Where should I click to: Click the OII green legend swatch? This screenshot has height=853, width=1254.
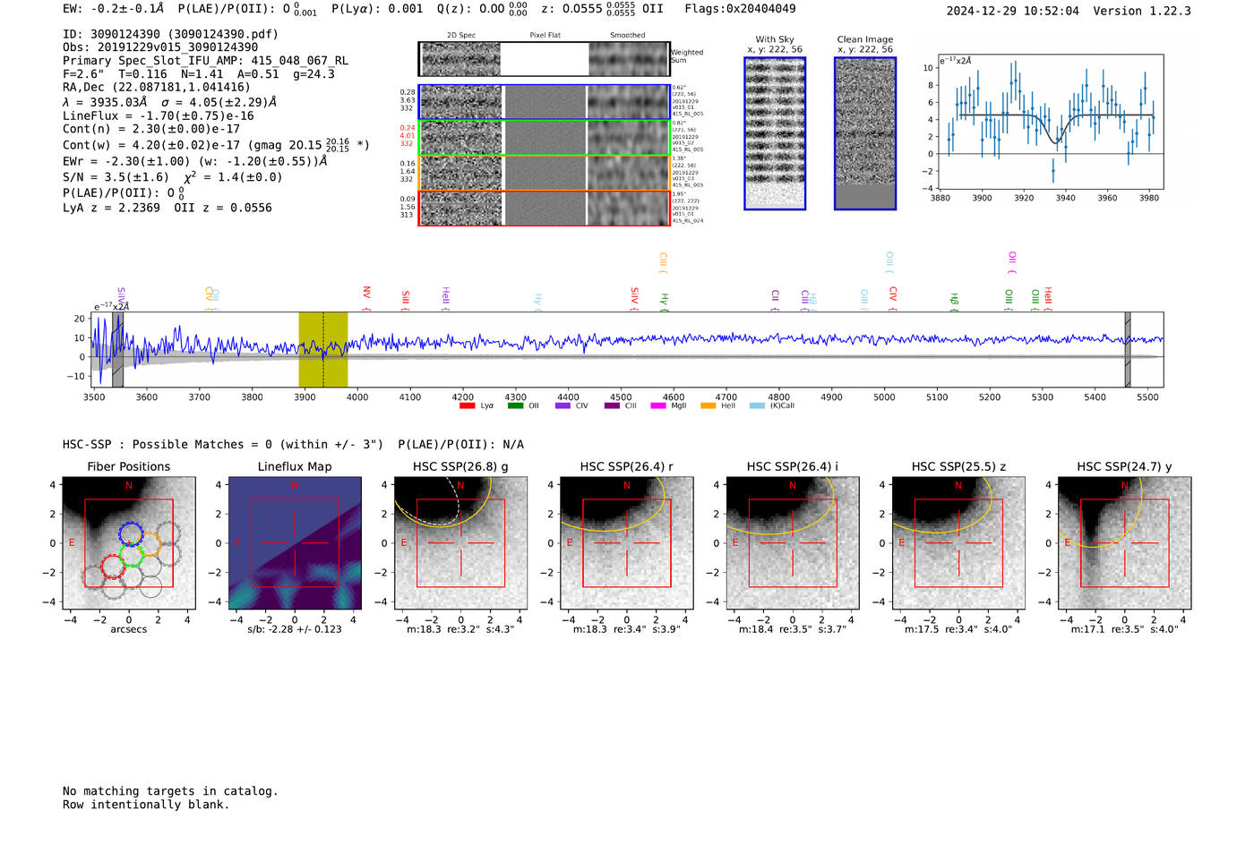click(x=515, y=406)
